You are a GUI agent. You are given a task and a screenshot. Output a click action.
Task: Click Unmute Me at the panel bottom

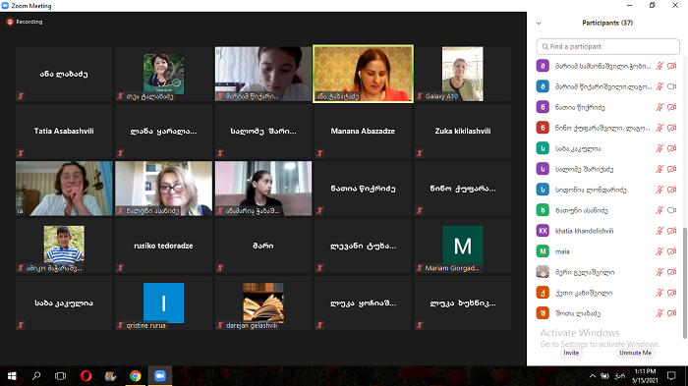(x=635, y=353)
